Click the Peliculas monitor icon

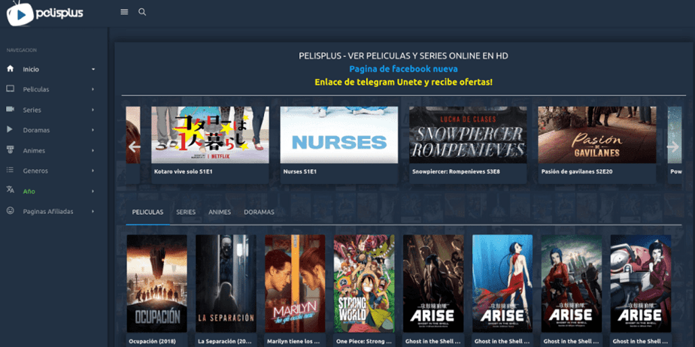click(11, 89)
